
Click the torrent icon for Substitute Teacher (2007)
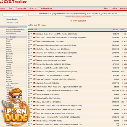(x=34, y=83)
